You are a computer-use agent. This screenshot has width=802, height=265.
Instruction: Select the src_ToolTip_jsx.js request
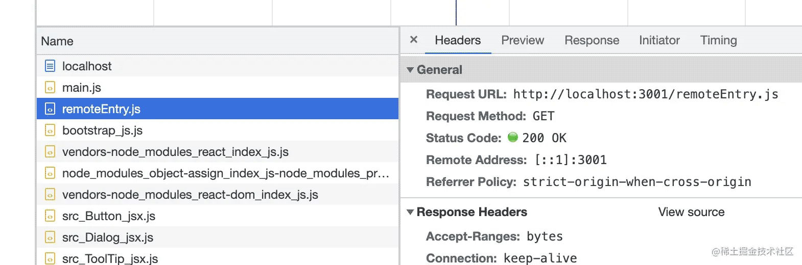(x=110, y=258)
